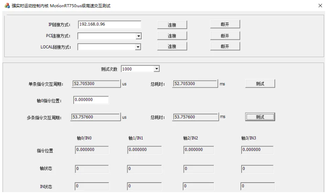327x194 pixels.
Task: Click the 轴1/IN1 column header
Action: pos(136,138)
